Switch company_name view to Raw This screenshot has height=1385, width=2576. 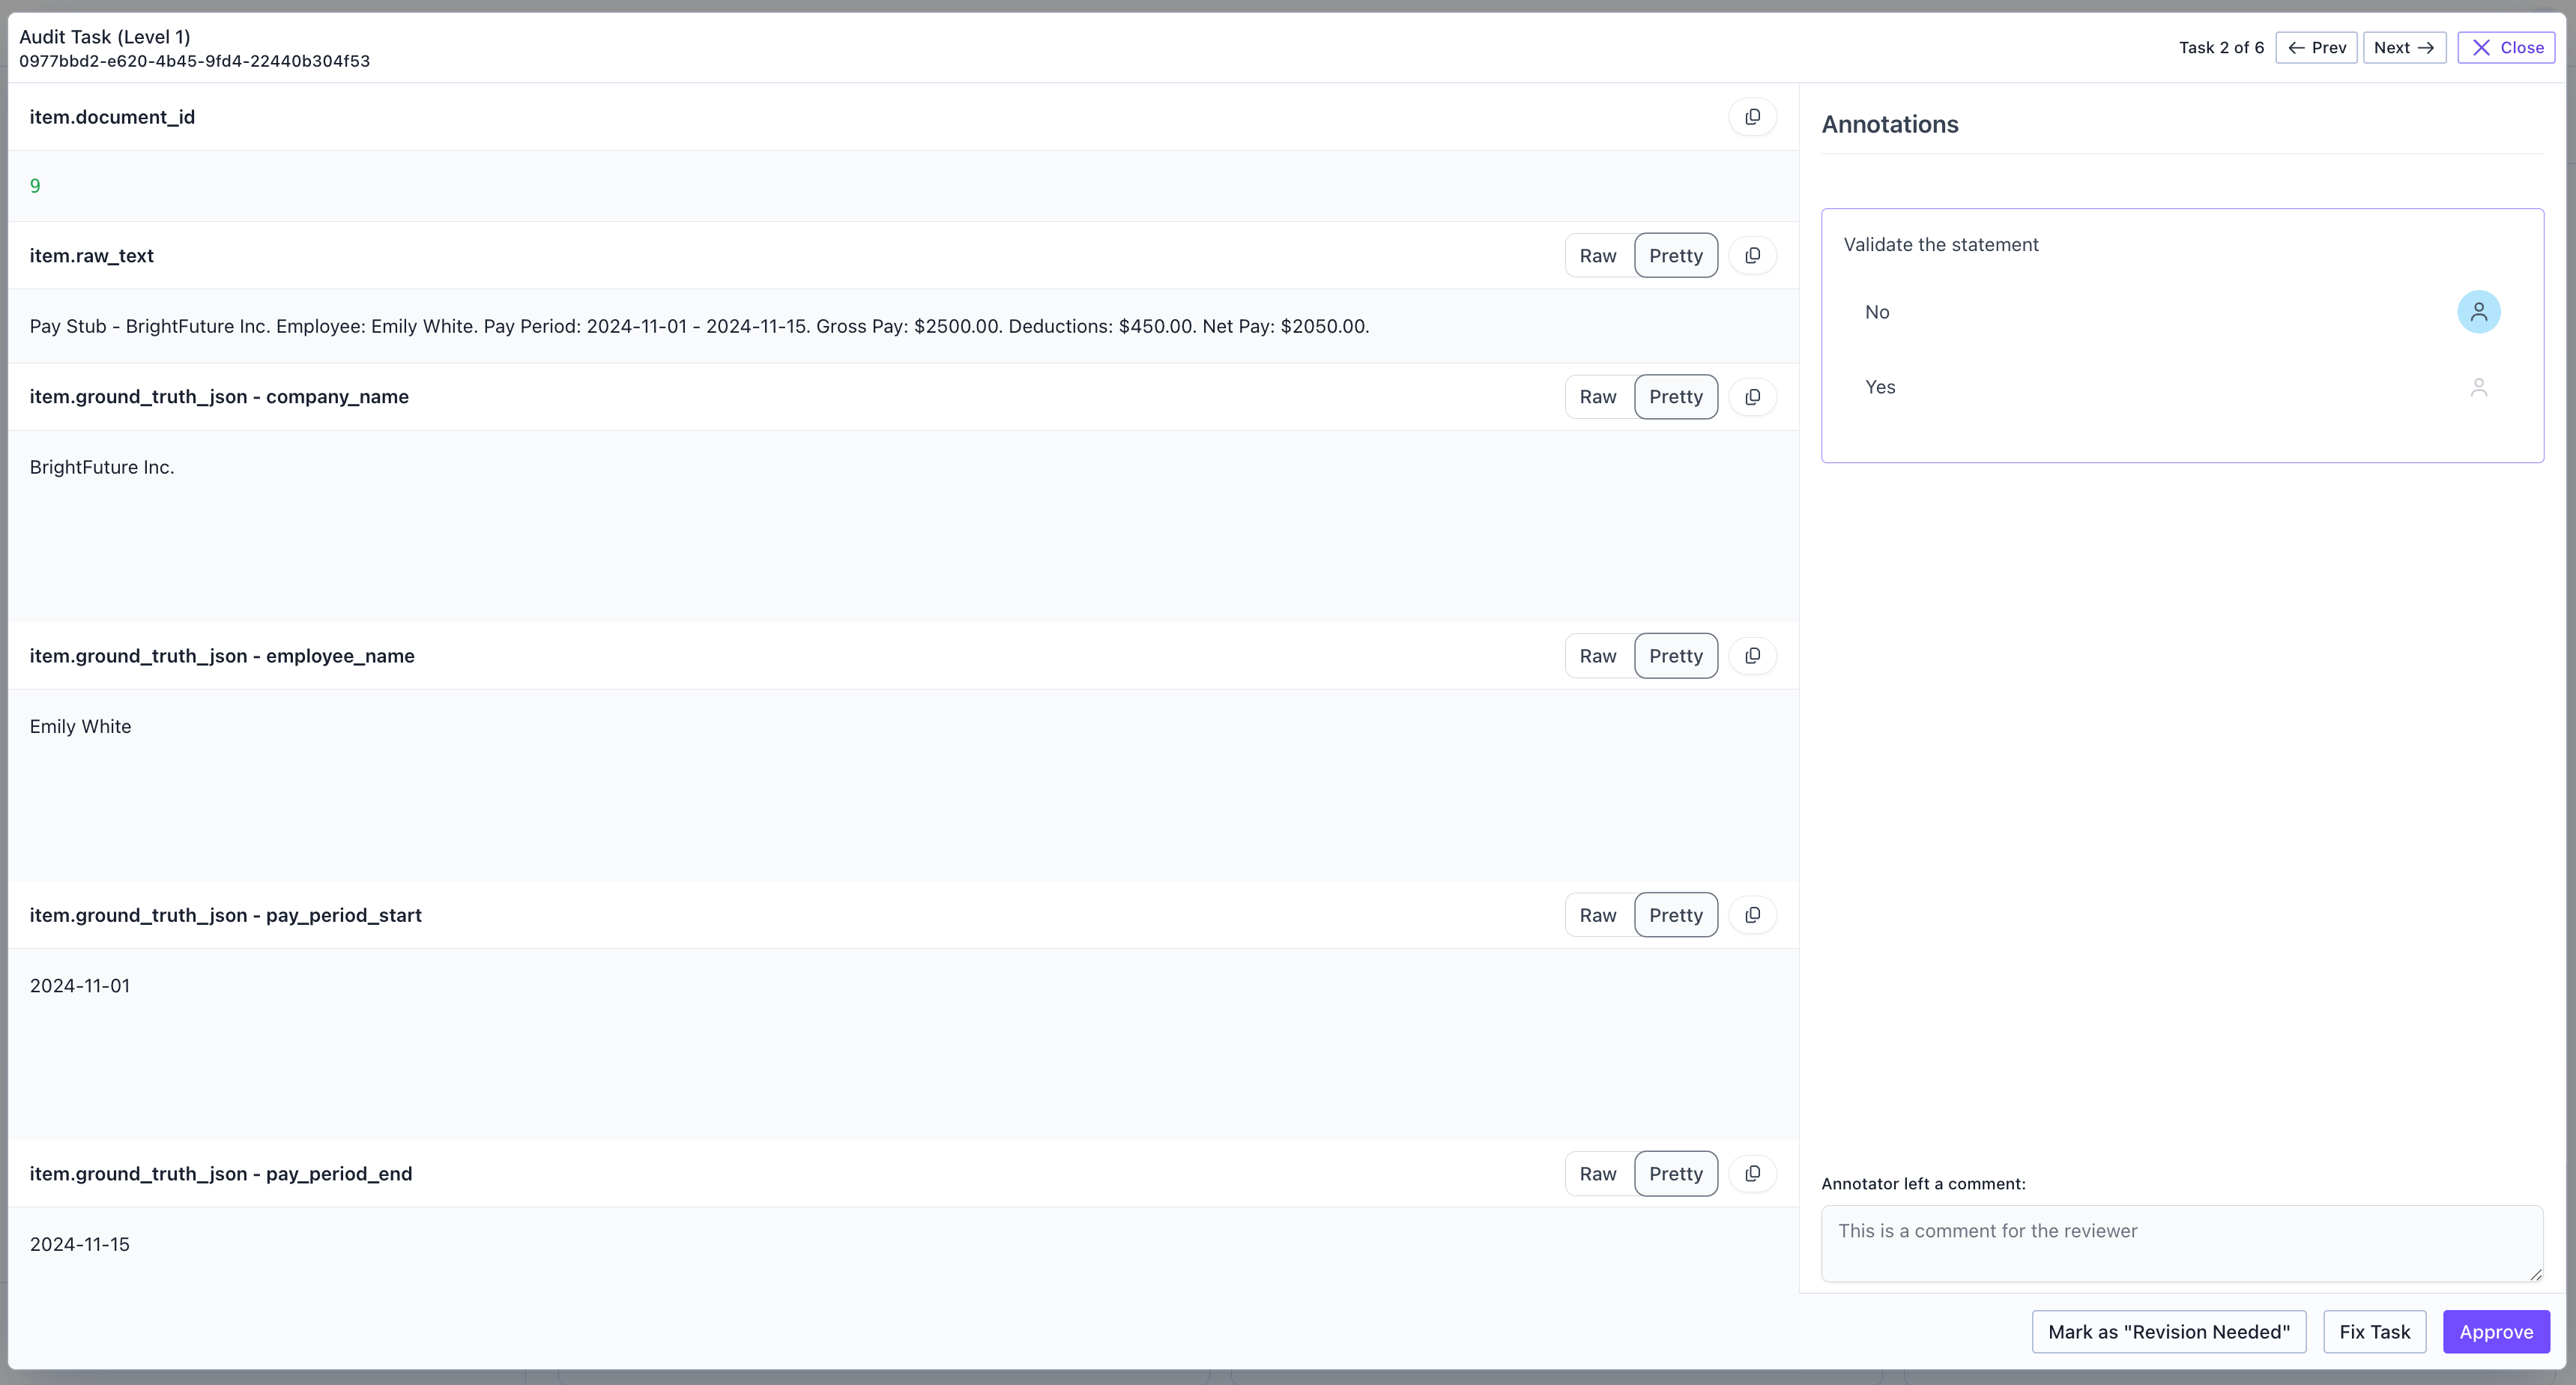click(x=1597, y=397)
